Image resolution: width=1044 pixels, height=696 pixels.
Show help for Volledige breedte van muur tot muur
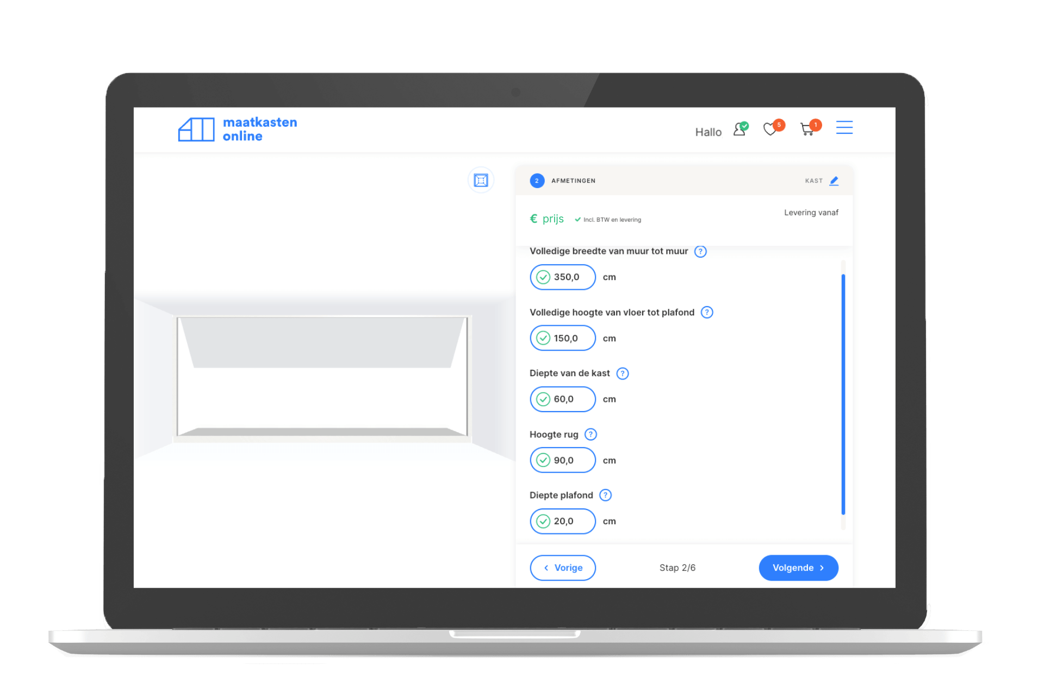pyautogui.click(x=700, y=251)
